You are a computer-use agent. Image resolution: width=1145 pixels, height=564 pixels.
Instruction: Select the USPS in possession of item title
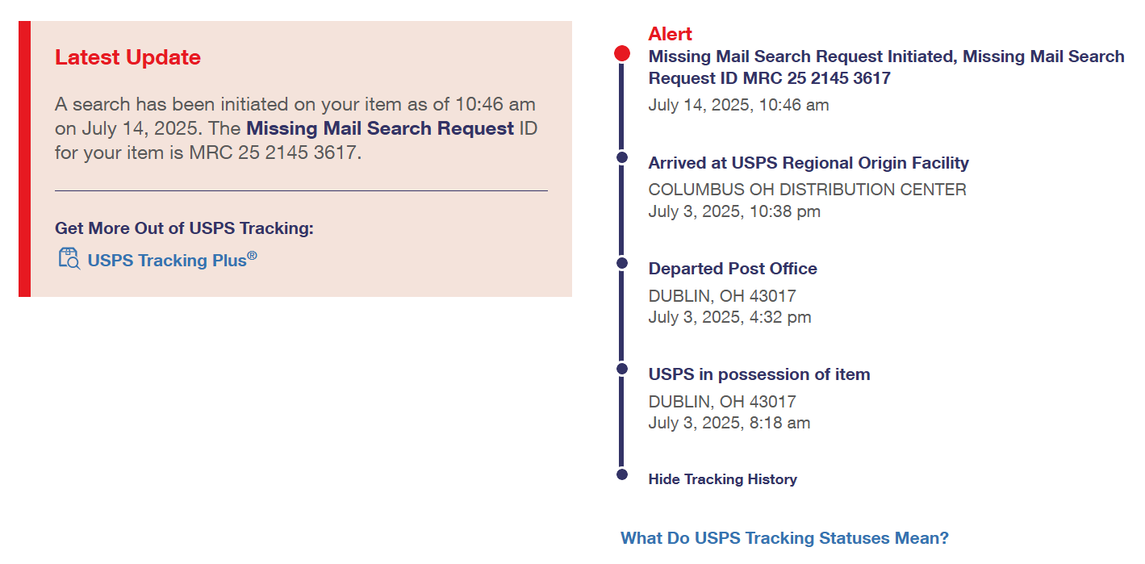click(759, 374)
